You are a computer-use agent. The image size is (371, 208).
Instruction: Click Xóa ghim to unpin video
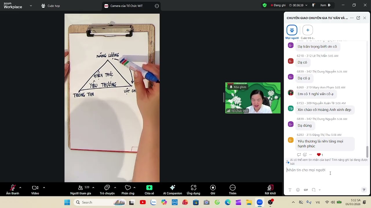[238, 87]
